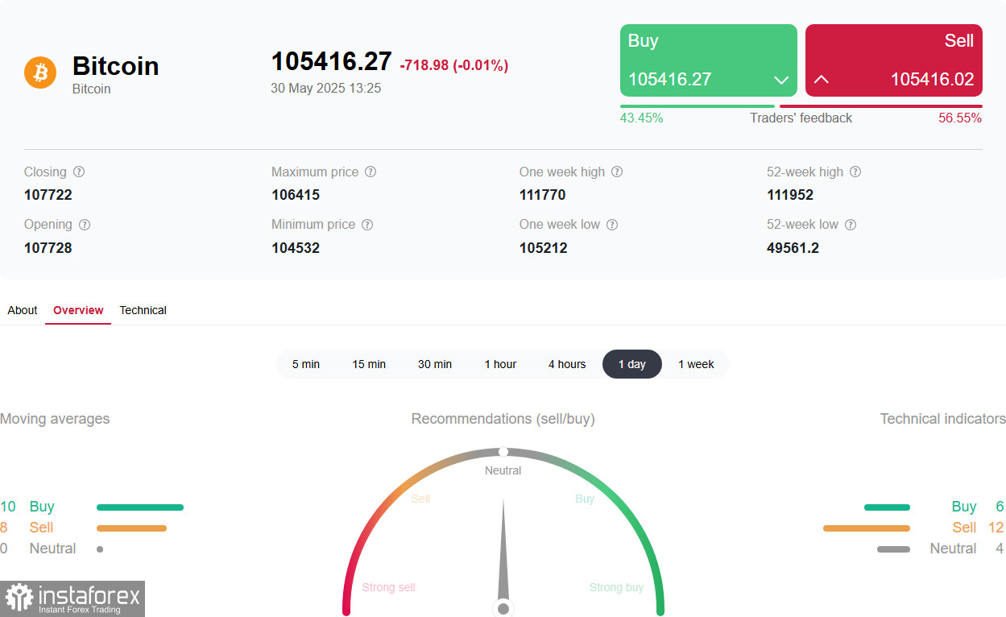This screenshot has height=617, width=1006.
Task: Click the green Buy button
Action: click(x=709, y=60)
